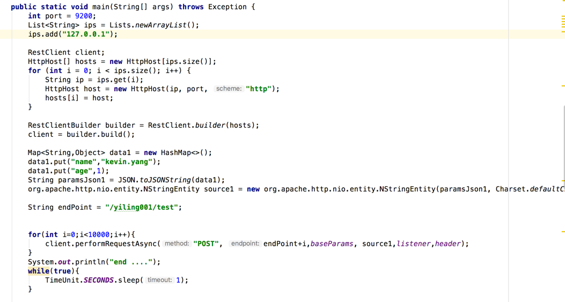Click the "127.0.0.1" string literal
Viewport: 565px width, 302px height.
point(86,34)
